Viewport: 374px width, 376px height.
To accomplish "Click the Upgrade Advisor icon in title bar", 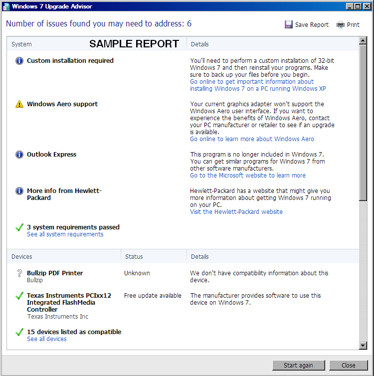I will 6,6.
